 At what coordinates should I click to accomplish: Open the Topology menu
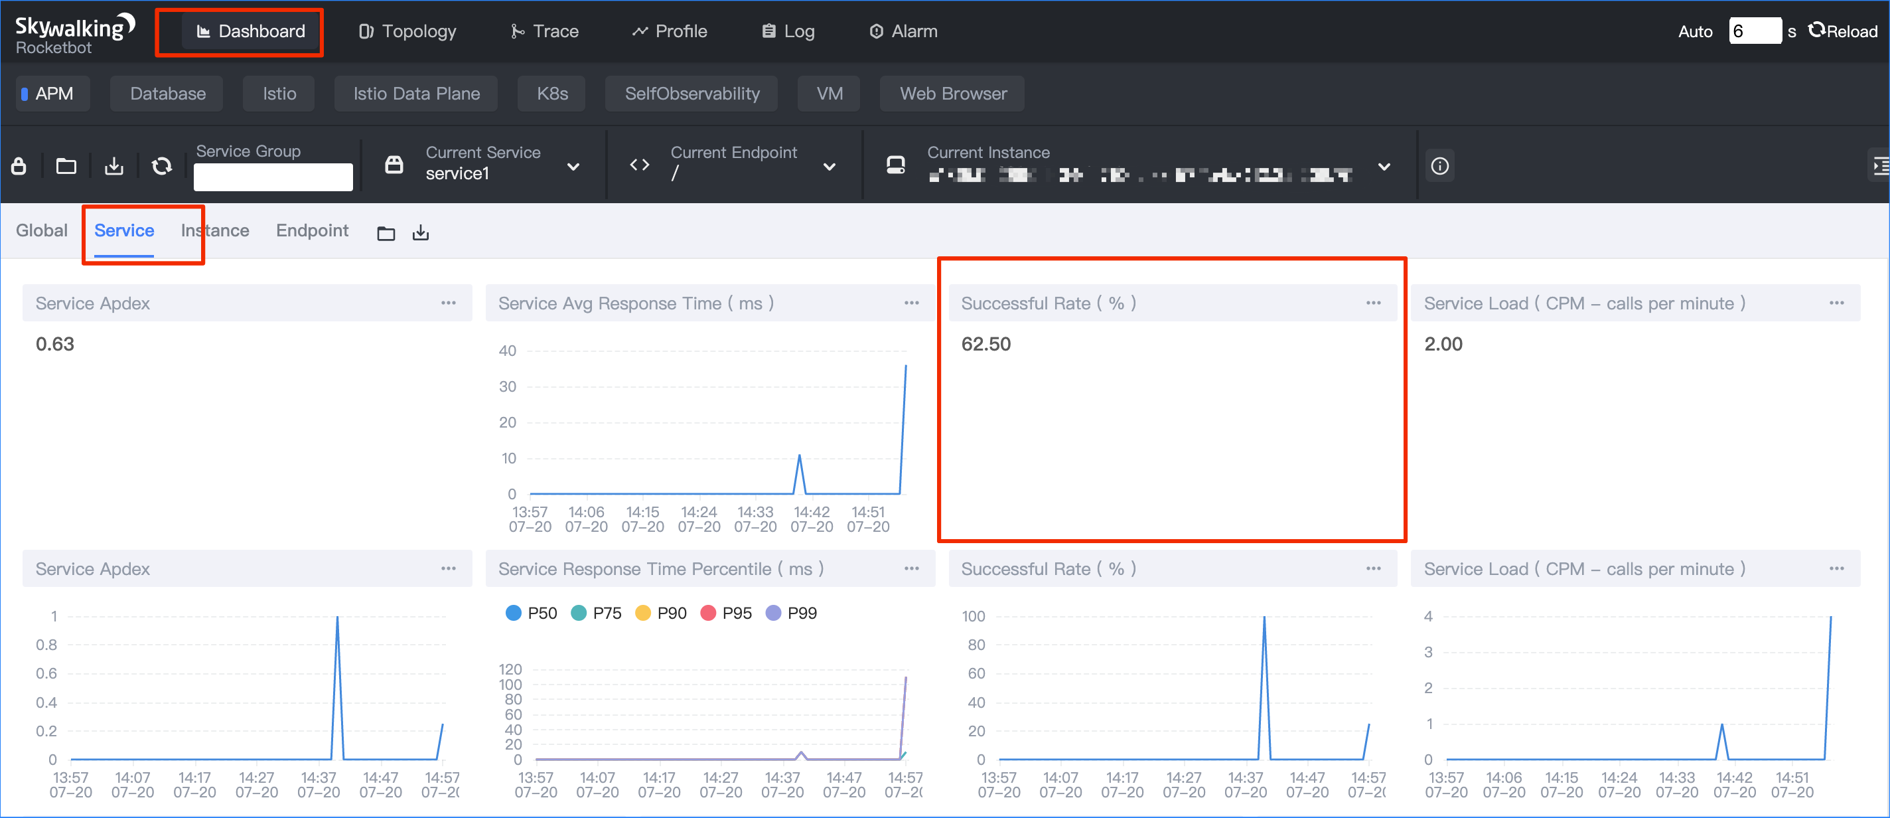[x=408, y=31]
